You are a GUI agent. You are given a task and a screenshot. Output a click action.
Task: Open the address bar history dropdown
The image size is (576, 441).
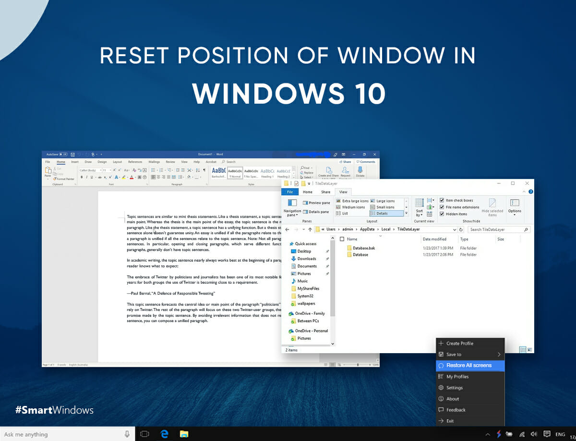[454, 229]
